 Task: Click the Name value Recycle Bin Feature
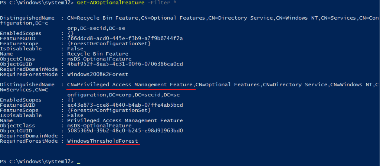tap(98, 54)
